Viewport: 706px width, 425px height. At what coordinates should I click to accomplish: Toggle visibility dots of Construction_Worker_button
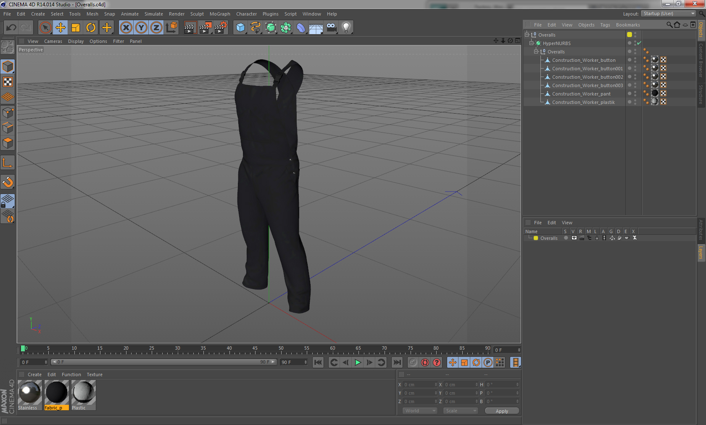(x=635, y=60)
